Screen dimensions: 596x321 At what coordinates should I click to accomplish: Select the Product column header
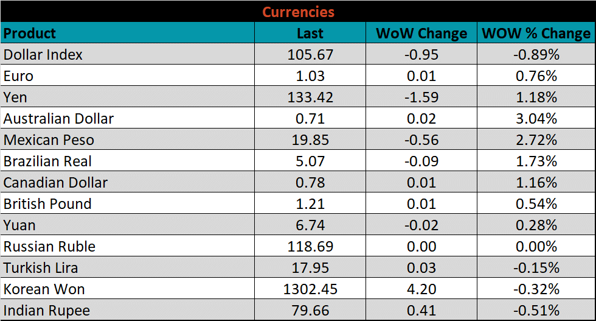pyautogui.click(x=30, y=33)
